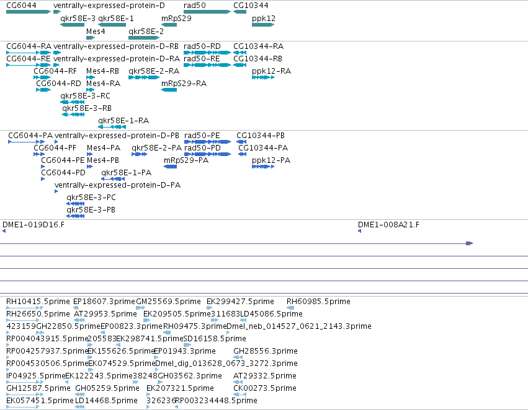Viewport: 528px width, 410px height.
Task: Open the CG6044-PA protein label
Action: pyautogui.click(x=30, y=136)
